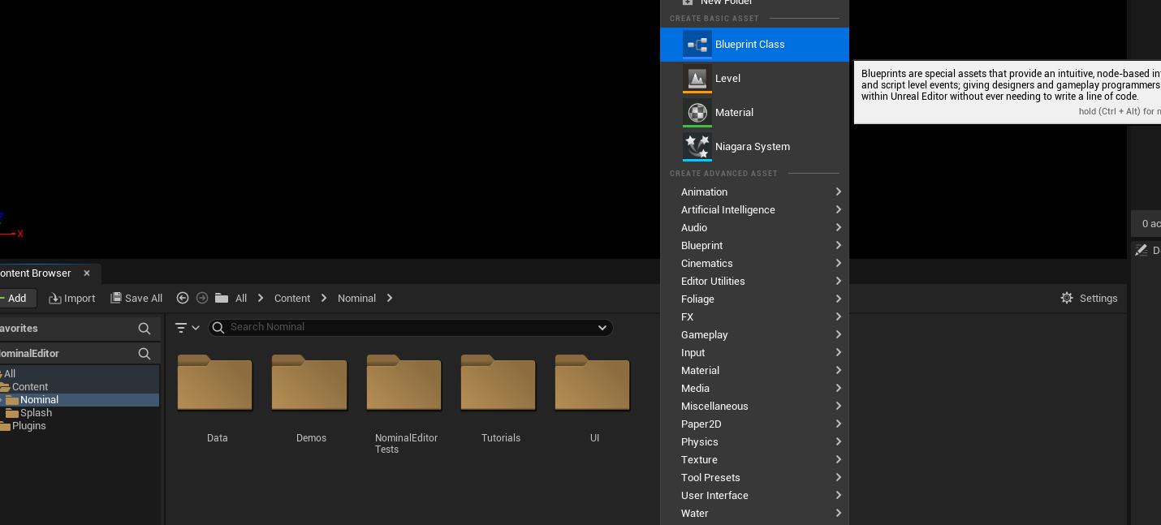Click the Content breadcrumb
1161x525 pixels.
click(292, 299)
